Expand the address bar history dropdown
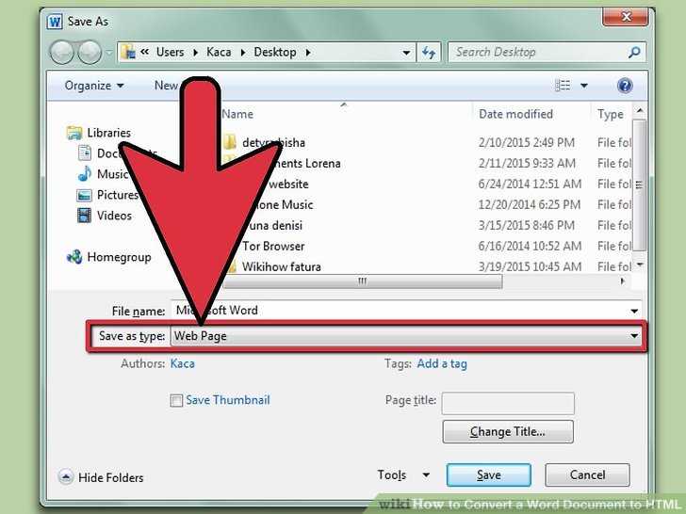Image resolution: width=686 pixels, height=514 pixels. [x=406, y=53]
